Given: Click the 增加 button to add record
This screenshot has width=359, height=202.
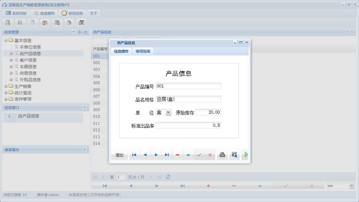Looking at the screenshot, I should tap(119, 154).
